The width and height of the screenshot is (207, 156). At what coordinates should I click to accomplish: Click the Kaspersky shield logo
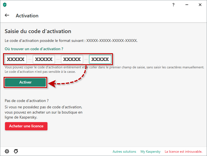pyautogui.click(x=5, y=5)
